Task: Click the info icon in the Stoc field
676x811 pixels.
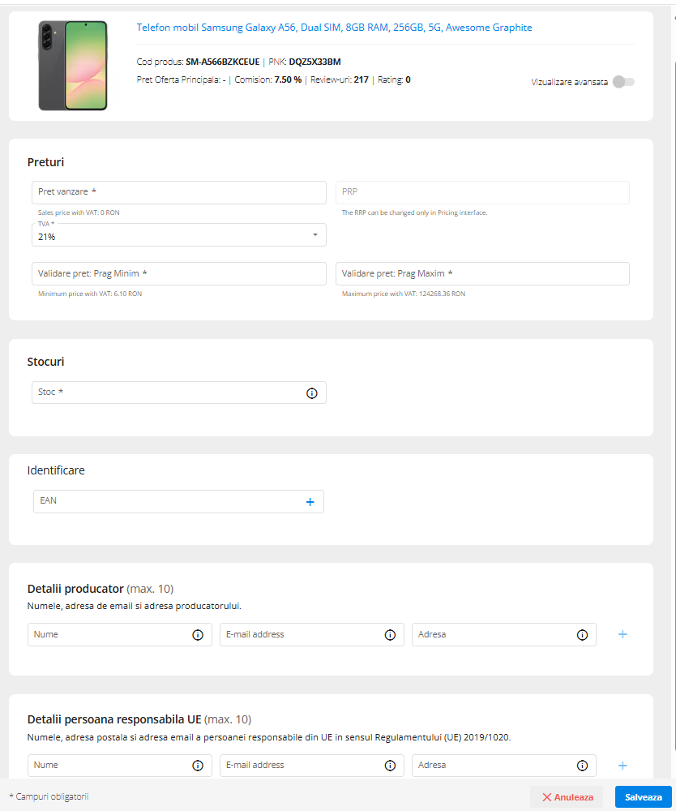Action: point(311,393)
